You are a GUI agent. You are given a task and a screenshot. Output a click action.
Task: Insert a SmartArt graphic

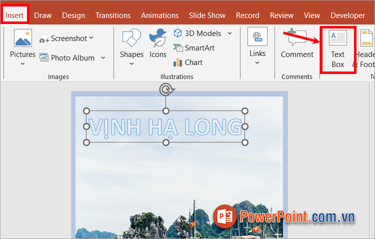pos(193,48)
